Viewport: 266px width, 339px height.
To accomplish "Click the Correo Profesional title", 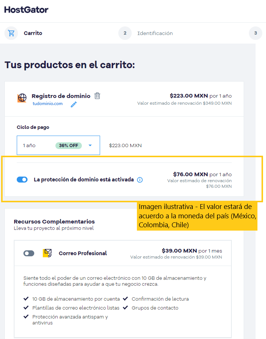I will click(83, 253).
